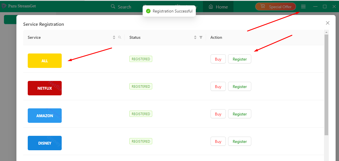Image resolution: width=339 pixels, height=161 pixels.
Task: Select the yellow ALL service badge
Action: (x=45, y=61)
